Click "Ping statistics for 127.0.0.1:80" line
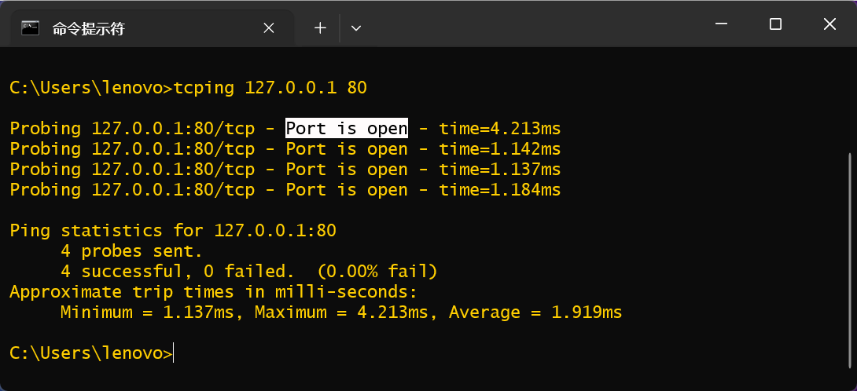 click(173, 231)
